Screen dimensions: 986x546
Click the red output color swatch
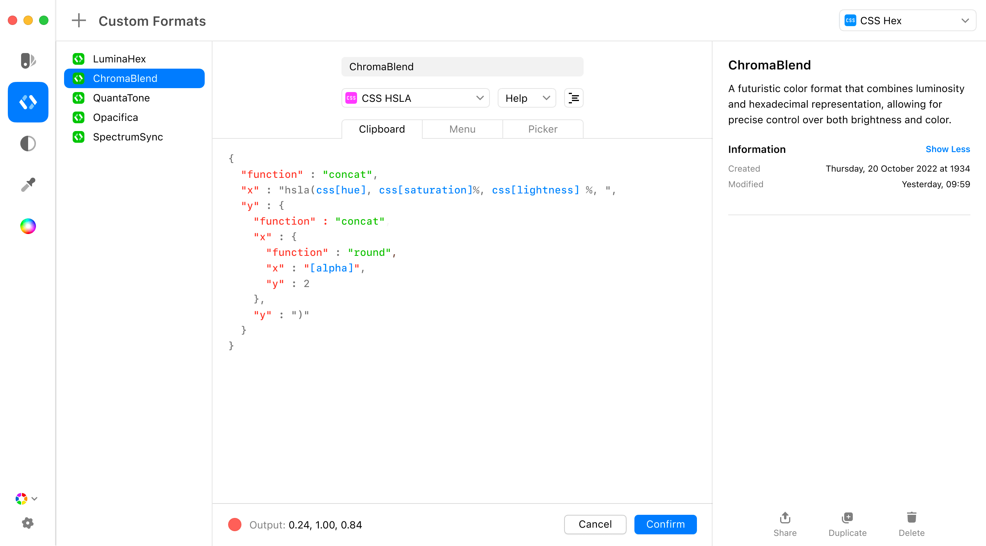pos(235,525)
